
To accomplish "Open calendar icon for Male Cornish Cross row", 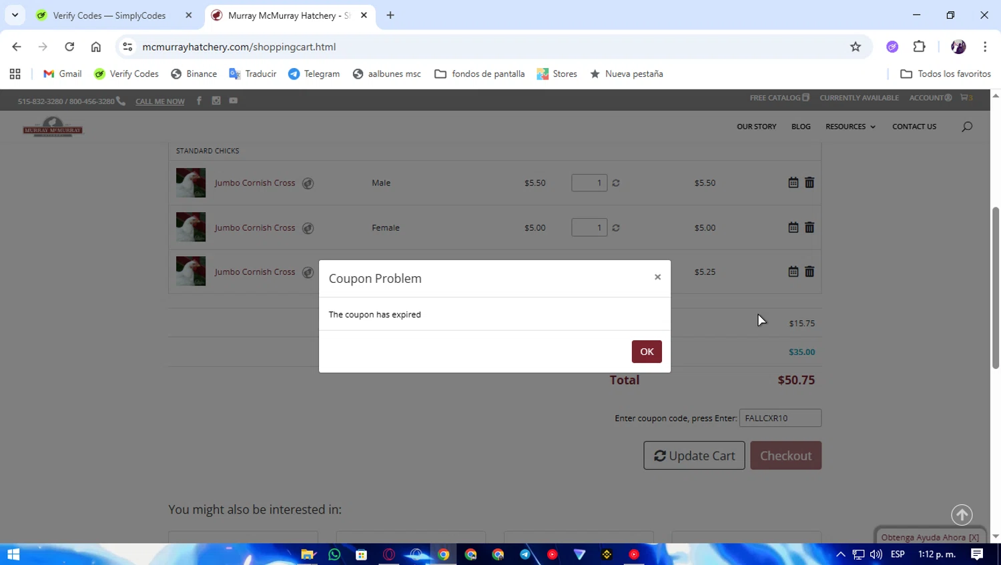I will (793, 182).
